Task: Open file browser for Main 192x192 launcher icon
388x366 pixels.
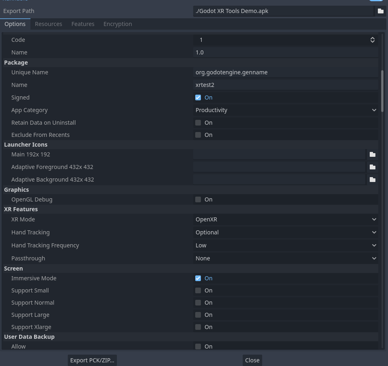Action: click(373, 154)
